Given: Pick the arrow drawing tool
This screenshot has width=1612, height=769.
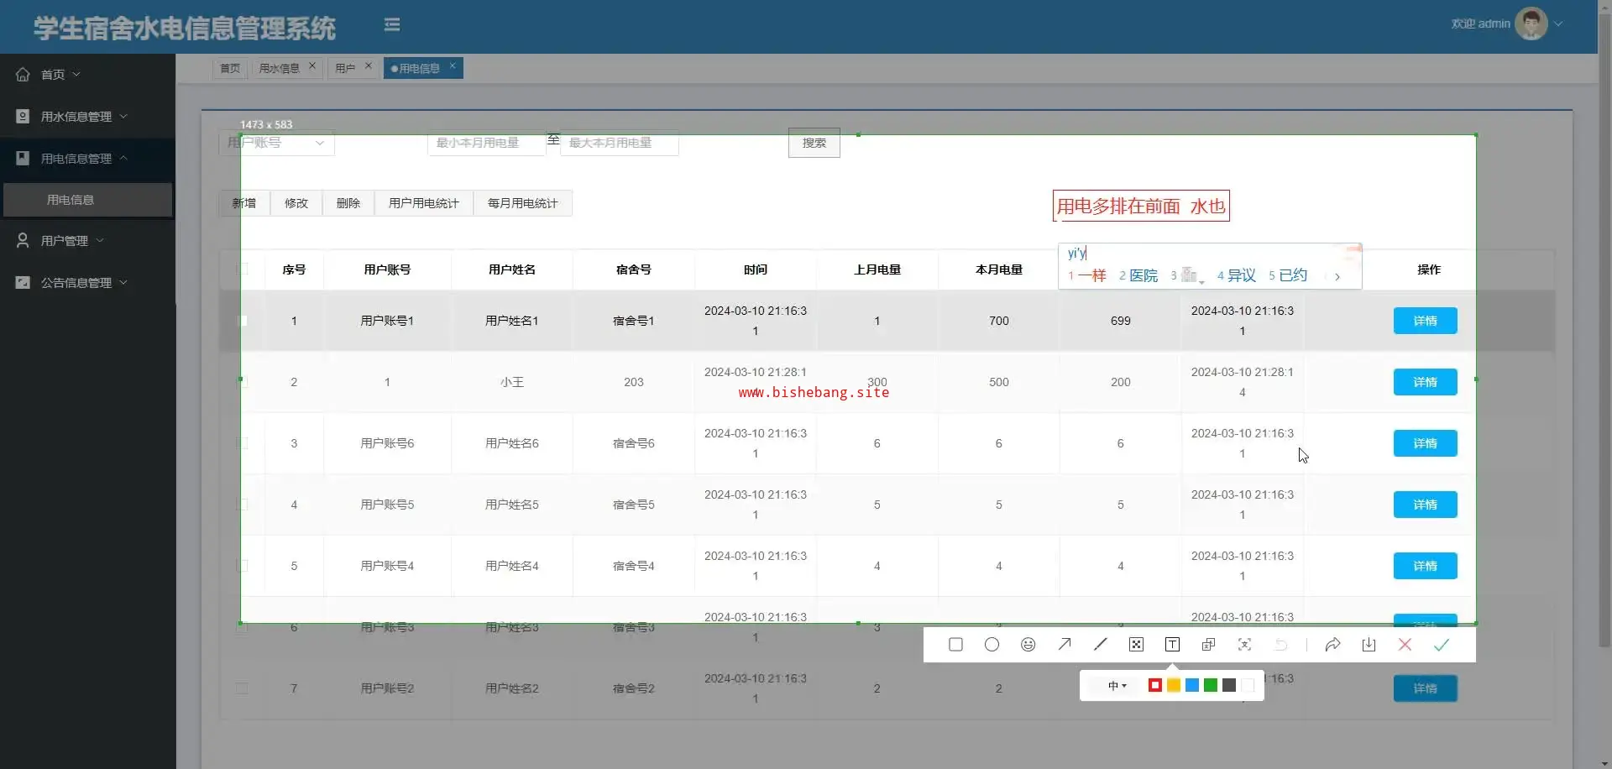Looking at the screenshot, I should [x=1065, y=645].
